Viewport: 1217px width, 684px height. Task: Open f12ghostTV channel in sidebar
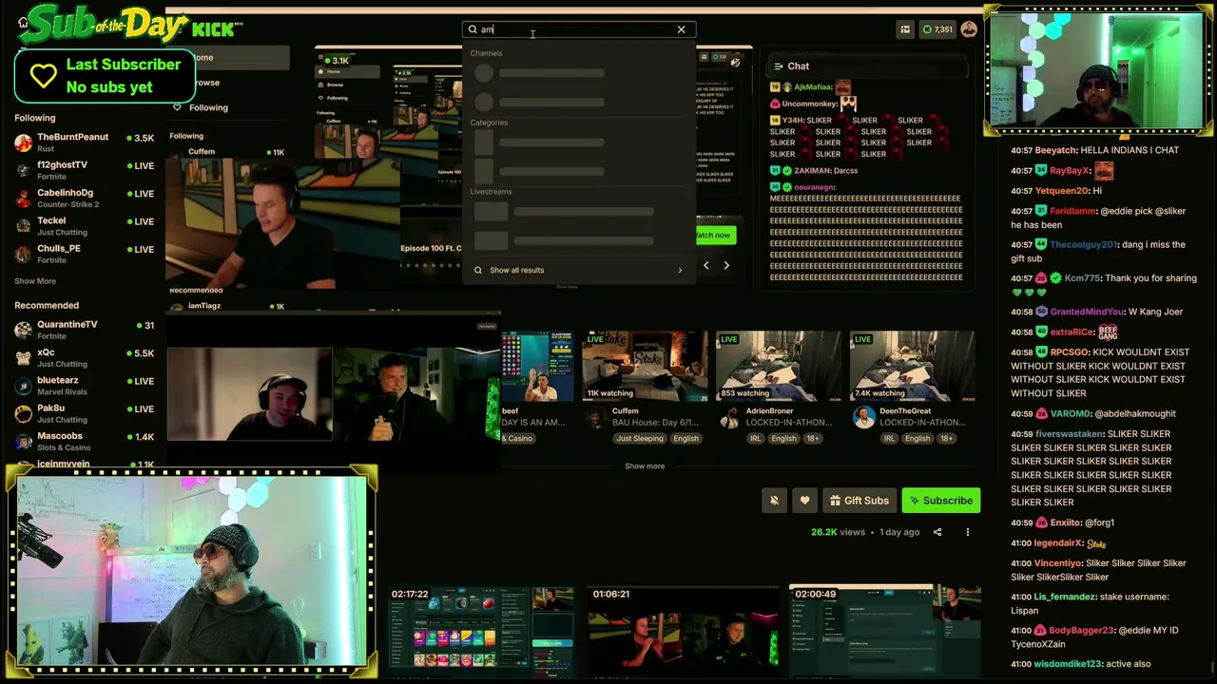pos(84,170)
